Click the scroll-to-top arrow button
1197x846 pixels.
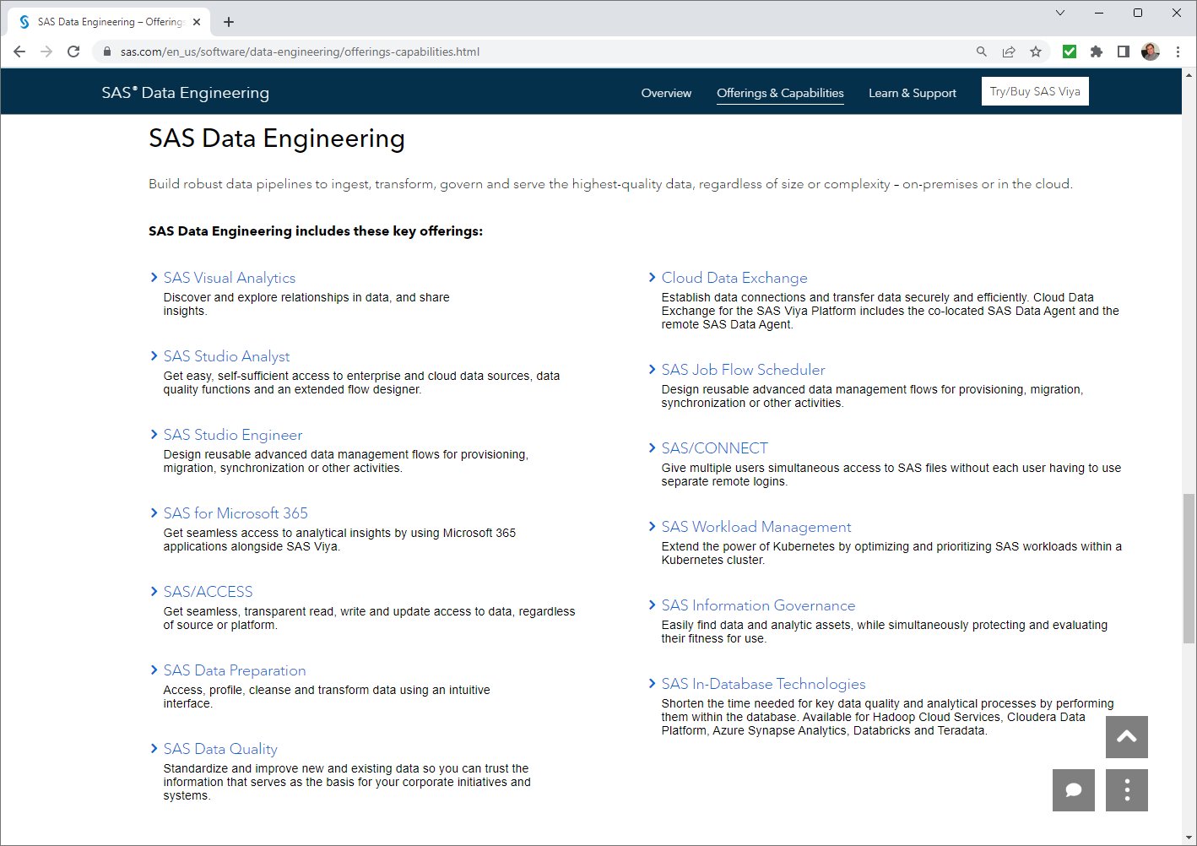[1127, 737]
